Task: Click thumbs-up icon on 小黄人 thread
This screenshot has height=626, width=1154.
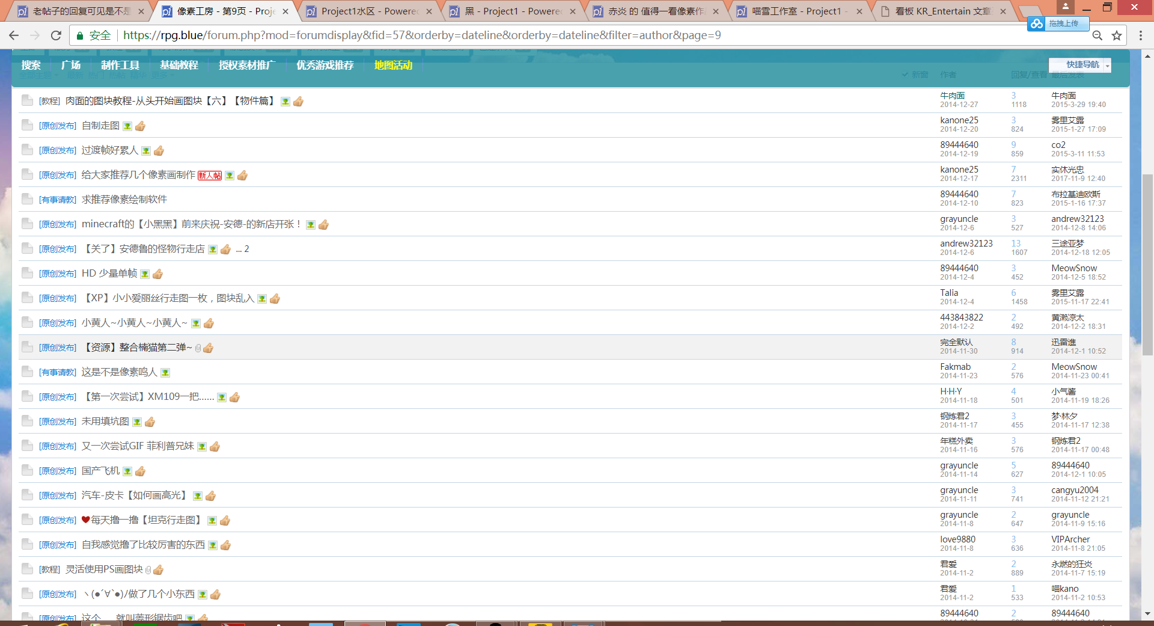Action: tap(209, 323)
